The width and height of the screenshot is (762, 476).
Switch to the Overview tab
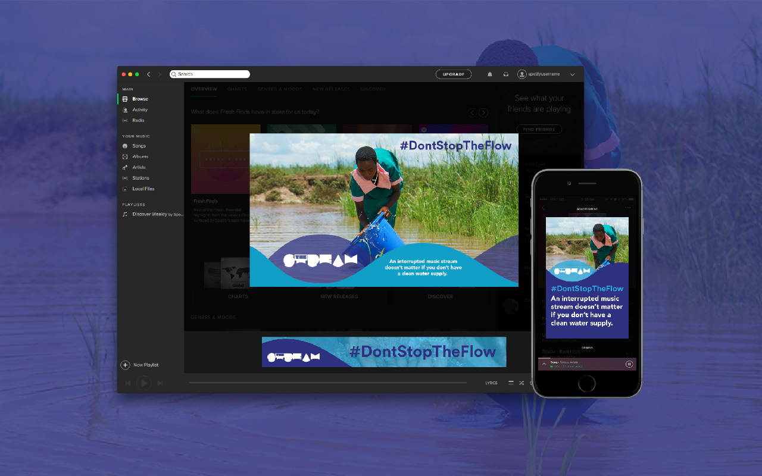204,89
